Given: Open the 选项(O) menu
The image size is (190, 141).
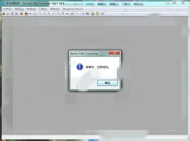Looking at the screenshot, I should tap(19, 9).
